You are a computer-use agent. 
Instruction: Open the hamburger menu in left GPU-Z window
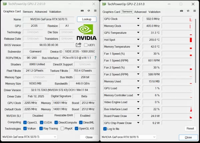coord(95,11)
